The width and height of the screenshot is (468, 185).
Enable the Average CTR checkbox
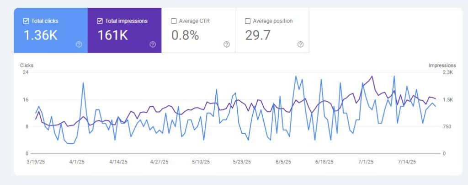[x=174, y=21]
